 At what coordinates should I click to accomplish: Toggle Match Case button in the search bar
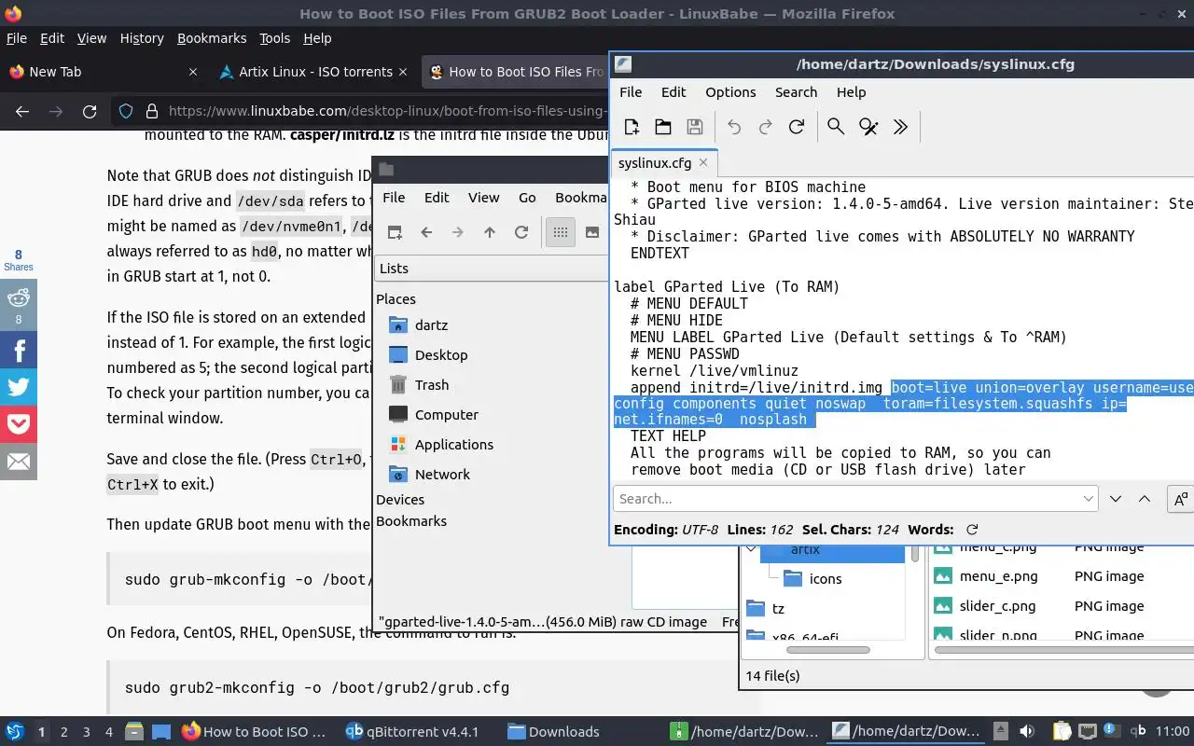[x=1181, y=499]
